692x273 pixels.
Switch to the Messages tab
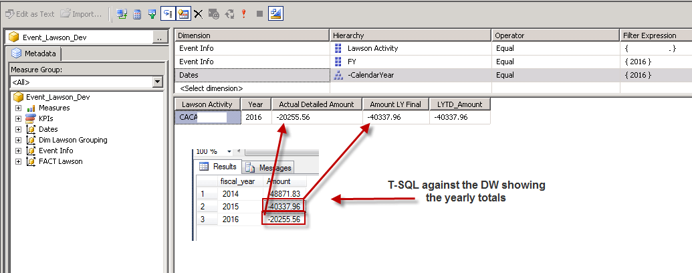(x=270, y=167)
